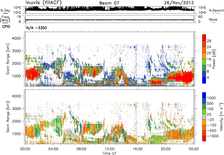Click the "20:00" time tick label
Screen dimensions: 224x155
tap(166, 149)
